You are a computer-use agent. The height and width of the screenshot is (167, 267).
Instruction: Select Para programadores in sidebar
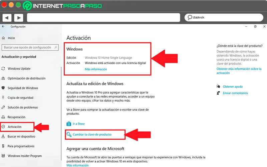click(21, 146)
